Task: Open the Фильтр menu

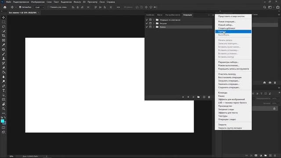Action: 77,2
